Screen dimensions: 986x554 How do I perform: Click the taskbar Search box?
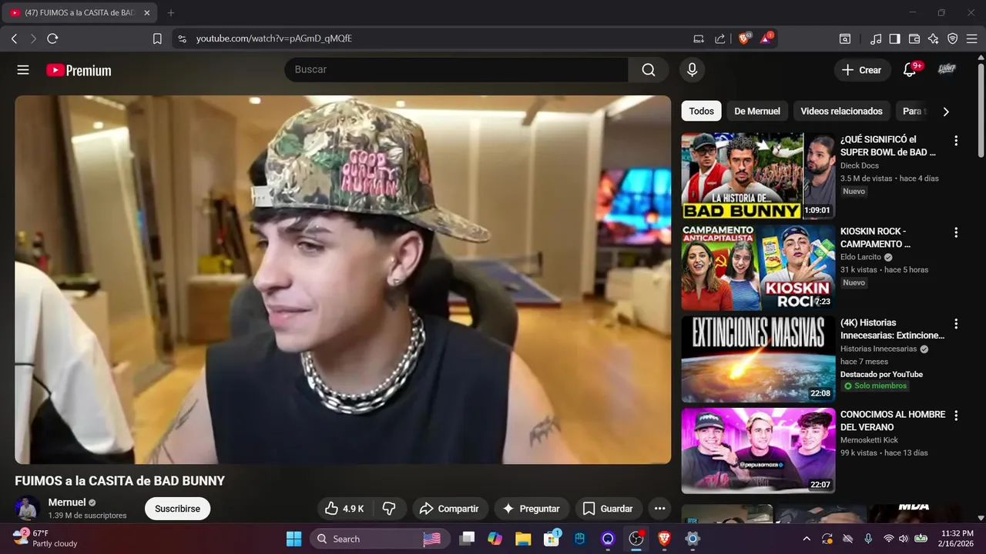click(x=381, y=539)
